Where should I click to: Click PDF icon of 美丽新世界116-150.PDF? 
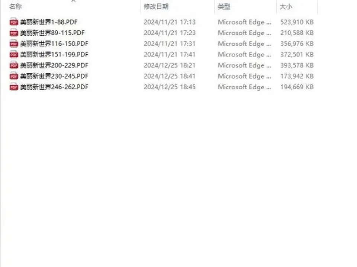tap(14, 44)
